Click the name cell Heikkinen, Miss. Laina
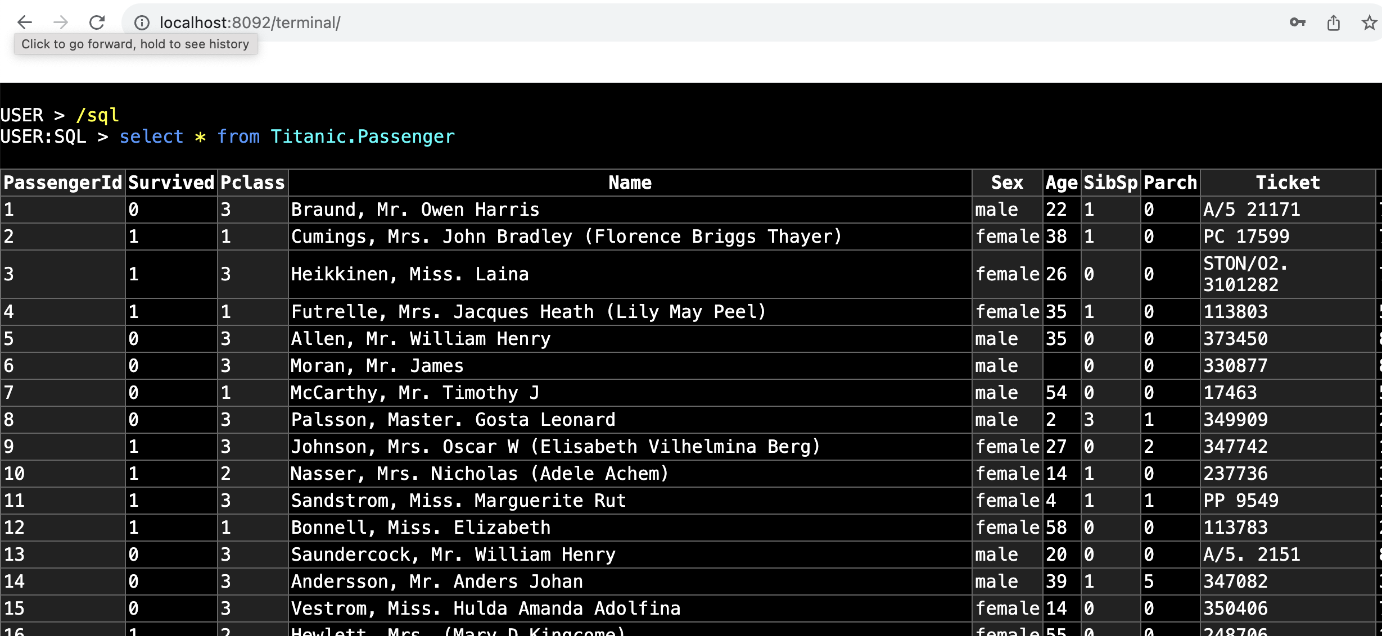This screenshot has width=1382, height=636. click(409, 274)
